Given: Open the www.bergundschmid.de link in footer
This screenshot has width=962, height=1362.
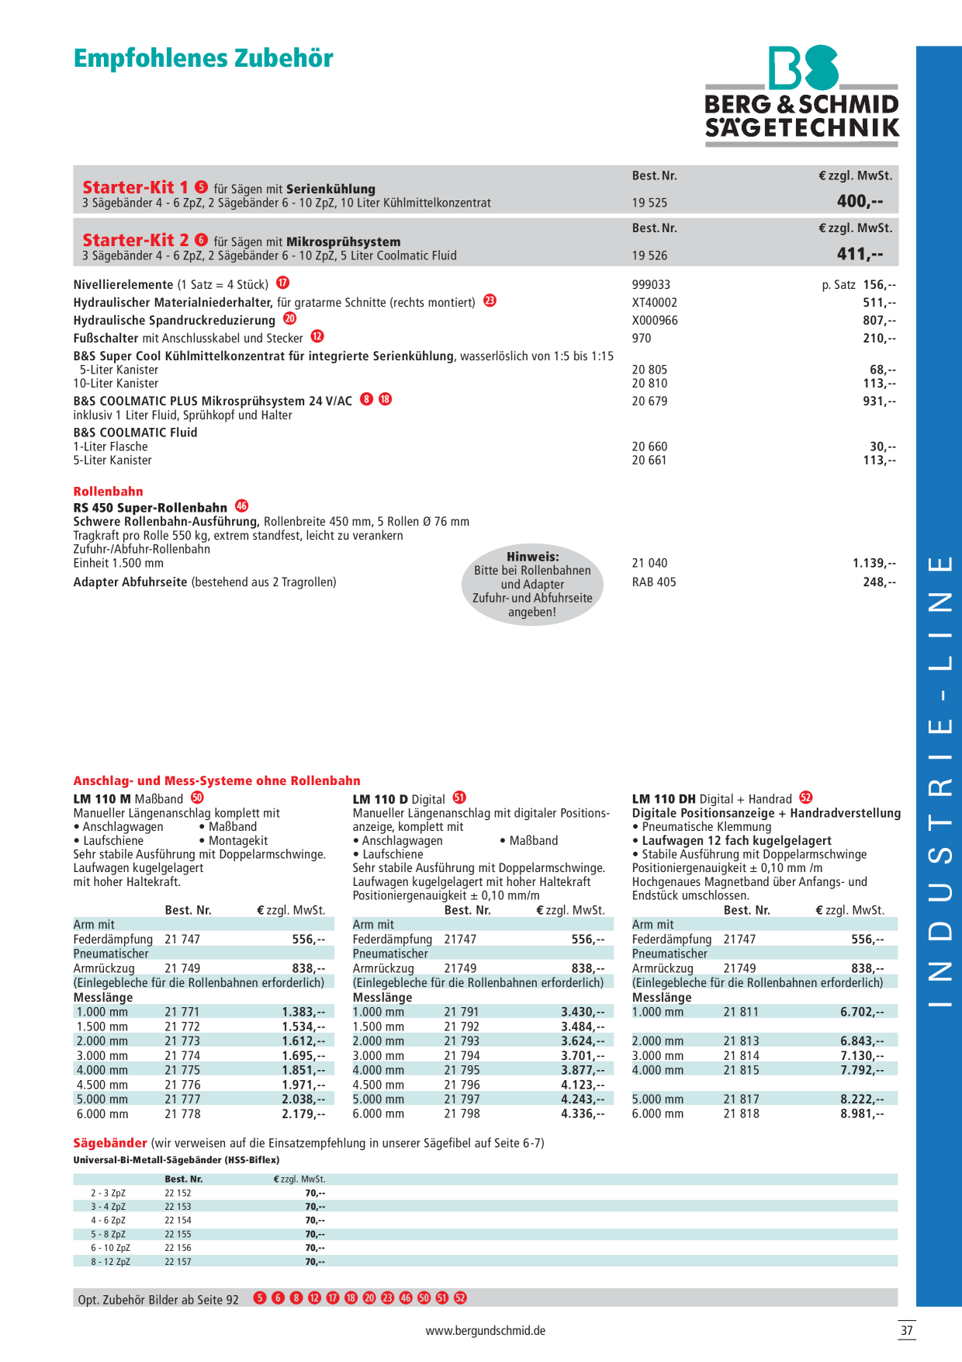Looking at the screenshot, I should point(485,1330).
